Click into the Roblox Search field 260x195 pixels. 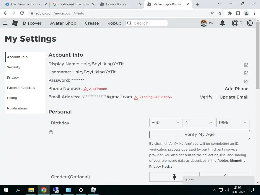pos(147,23)
